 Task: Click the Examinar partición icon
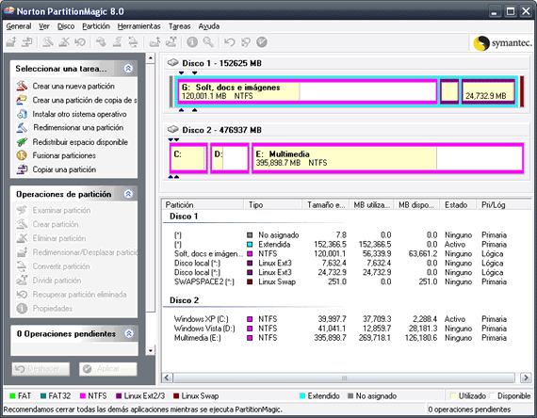[x=22, y=210]
